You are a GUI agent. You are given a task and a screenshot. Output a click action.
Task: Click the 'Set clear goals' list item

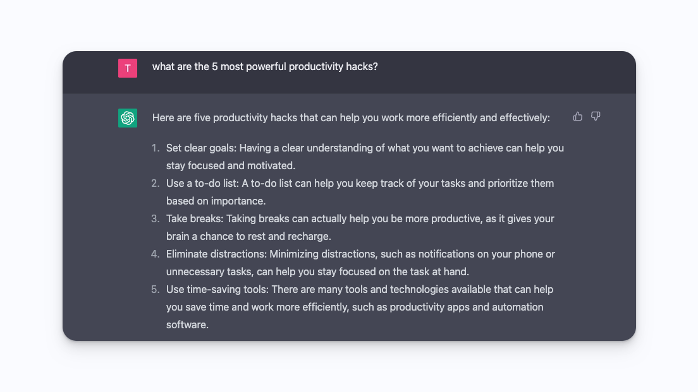tap(365, 148)
